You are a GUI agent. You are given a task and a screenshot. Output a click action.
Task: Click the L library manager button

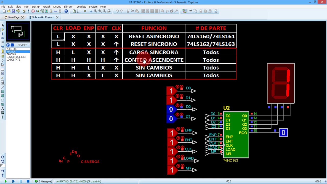click(12, 45)
